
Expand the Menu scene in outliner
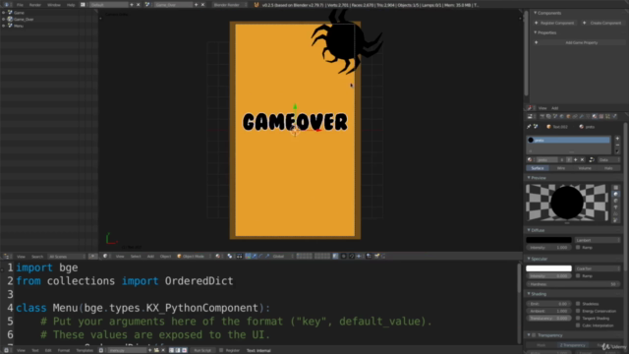coord(4,26)
